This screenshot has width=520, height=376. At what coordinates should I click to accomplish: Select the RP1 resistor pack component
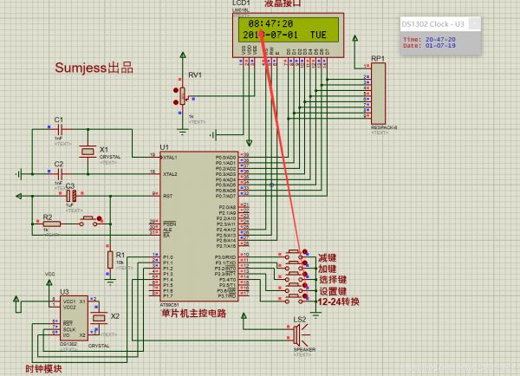[378, 94]
